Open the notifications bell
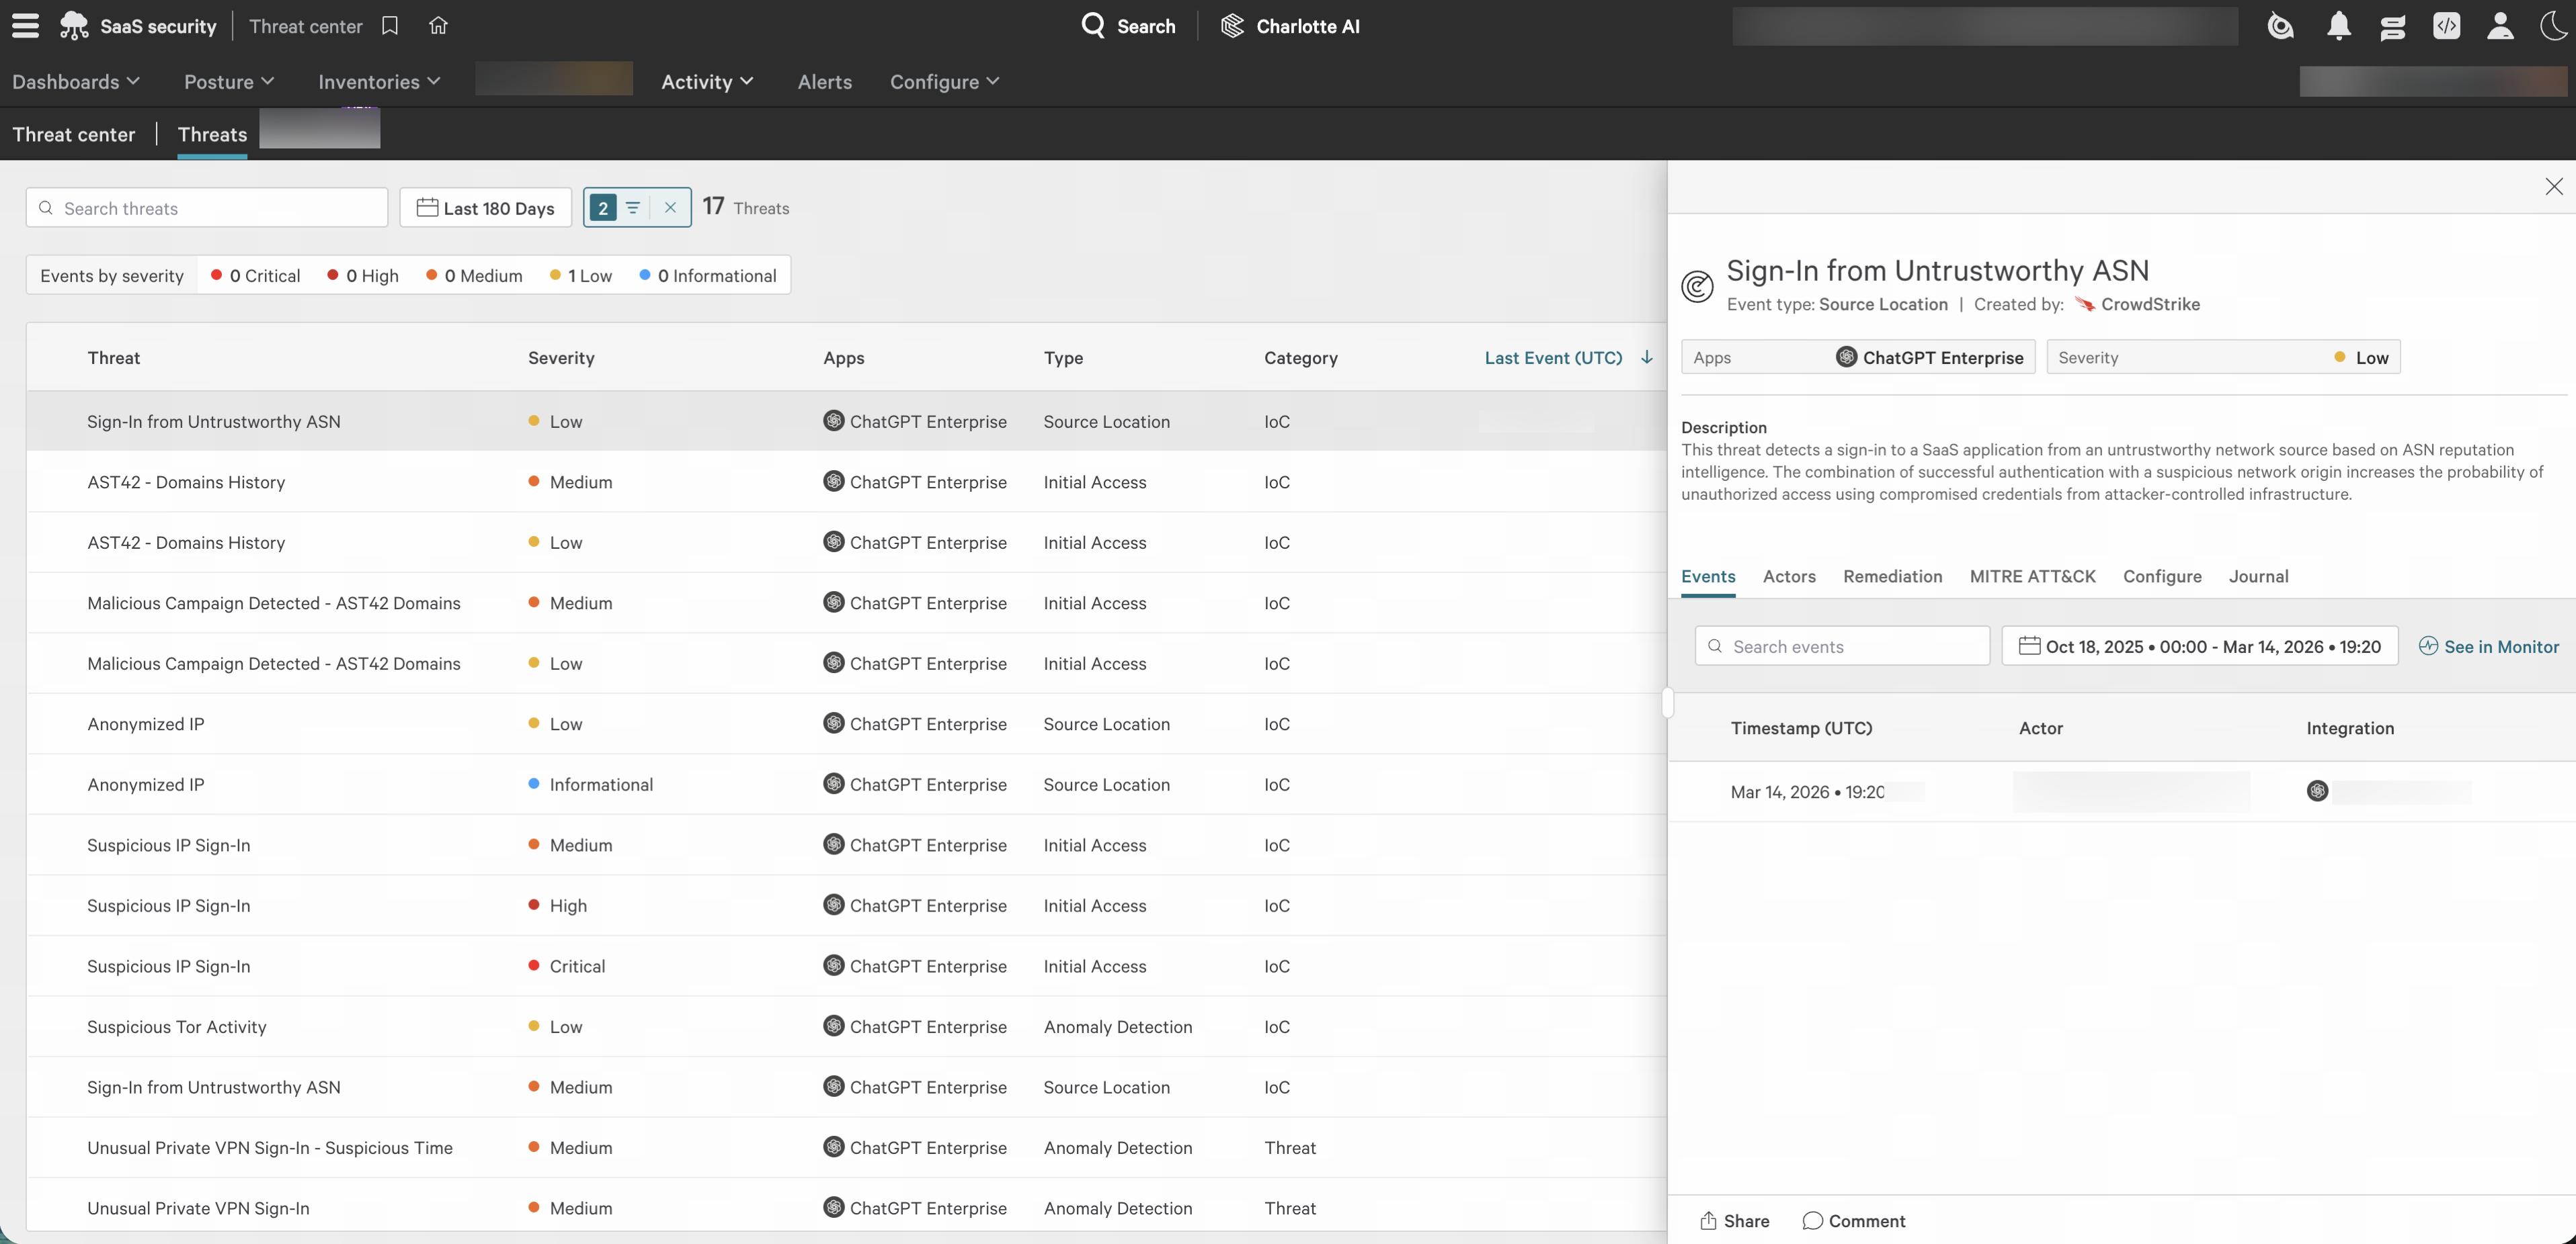The width and height of the screenshot is (2576, 1244). tap(2338, 26)
